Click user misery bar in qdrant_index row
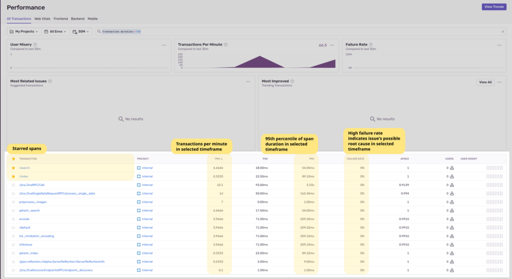512x279 pixels. coord(494,253)
